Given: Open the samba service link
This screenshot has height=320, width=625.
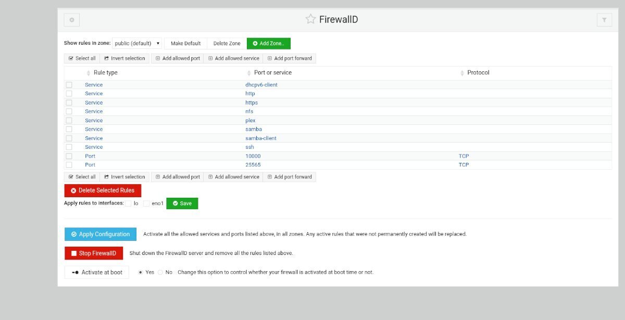Looking at the screenshot, I should pos(254,129).
